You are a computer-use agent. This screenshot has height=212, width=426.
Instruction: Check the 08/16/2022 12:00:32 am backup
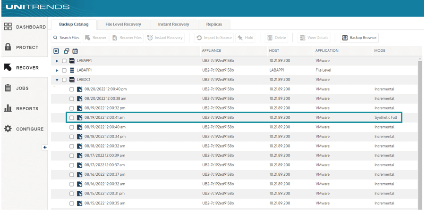[71, 184]
